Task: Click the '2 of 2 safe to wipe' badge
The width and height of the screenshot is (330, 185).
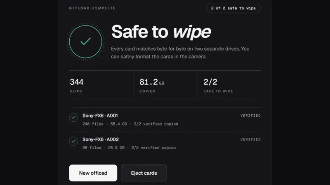Action: 233,8
